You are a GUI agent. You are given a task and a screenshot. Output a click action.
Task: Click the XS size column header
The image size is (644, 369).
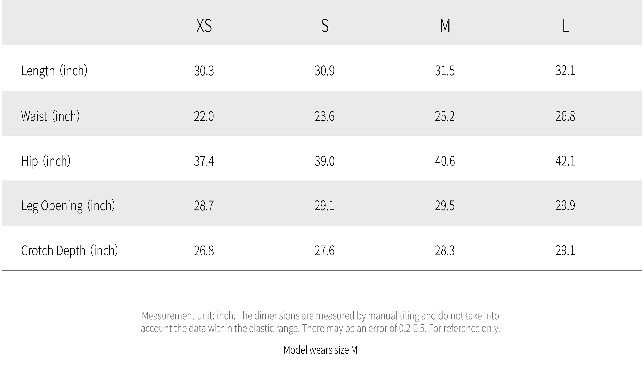click(x=204, y=26)
